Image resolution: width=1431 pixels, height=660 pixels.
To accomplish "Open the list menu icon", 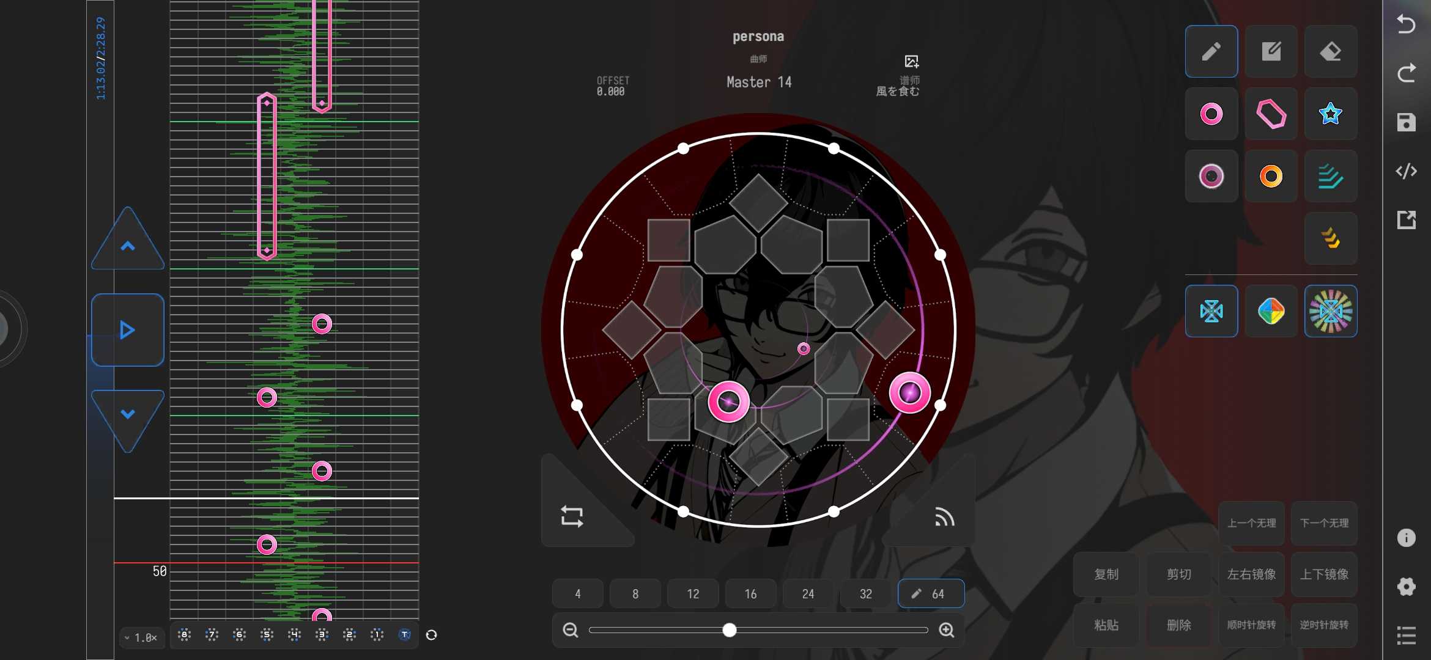I will 1406,636.
